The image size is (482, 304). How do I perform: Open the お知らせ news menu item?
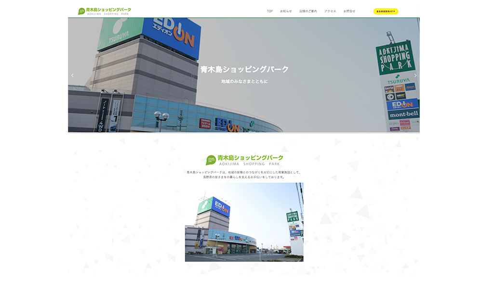285,11
